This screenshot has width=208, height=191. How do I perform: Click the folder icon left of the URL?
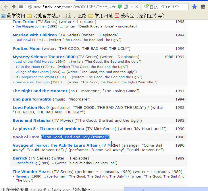click(x=21, y=7)
